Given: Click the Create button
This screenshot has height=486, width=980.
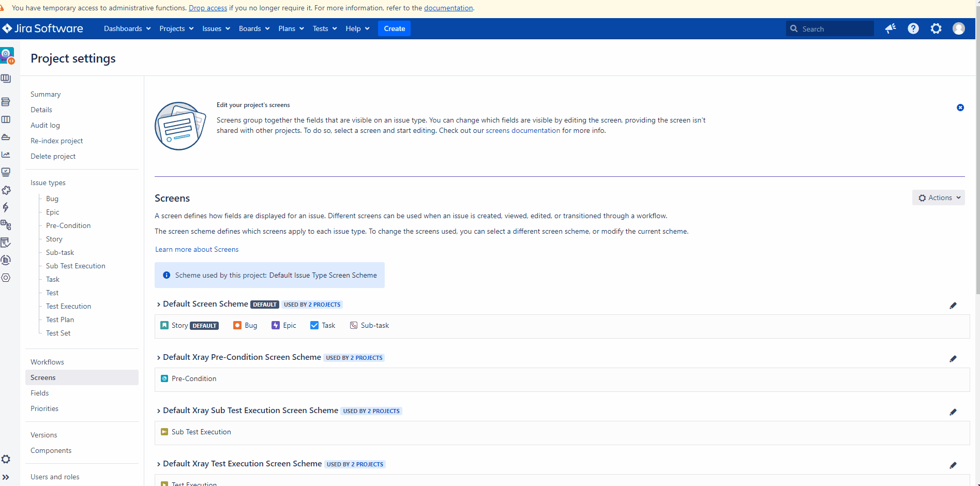Looking at the screenshot, I should [x=394, y=28].
